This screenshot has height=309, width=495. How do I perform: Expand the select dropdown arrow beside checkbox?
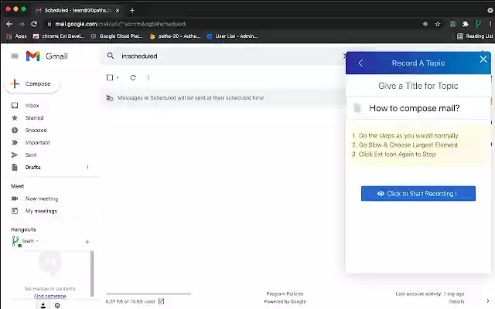(118, 77)
